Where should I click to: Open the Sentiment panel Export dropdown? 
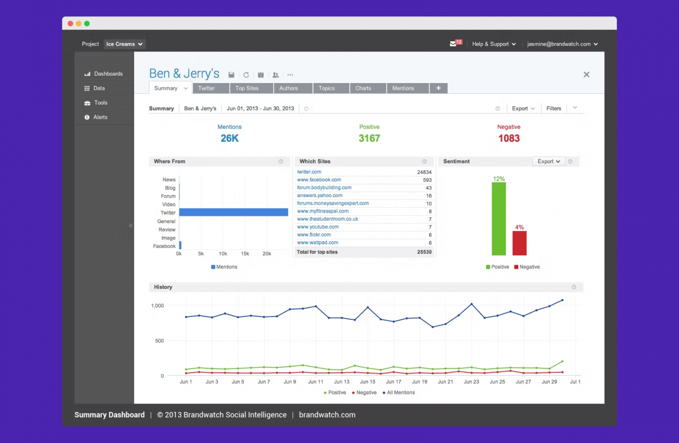[x=549, y=162]
